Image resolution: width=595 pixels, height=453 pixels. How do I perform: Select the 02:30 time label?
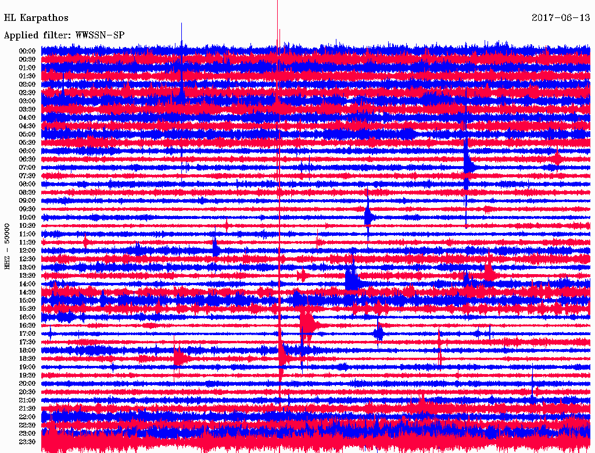click(x=27, y=93)
